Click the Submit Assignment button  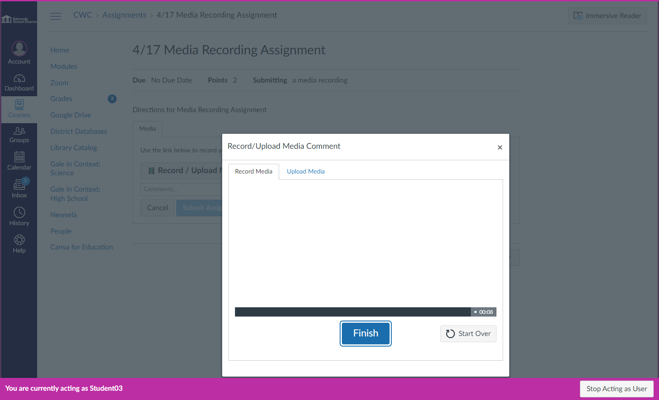tap(199, 208)
